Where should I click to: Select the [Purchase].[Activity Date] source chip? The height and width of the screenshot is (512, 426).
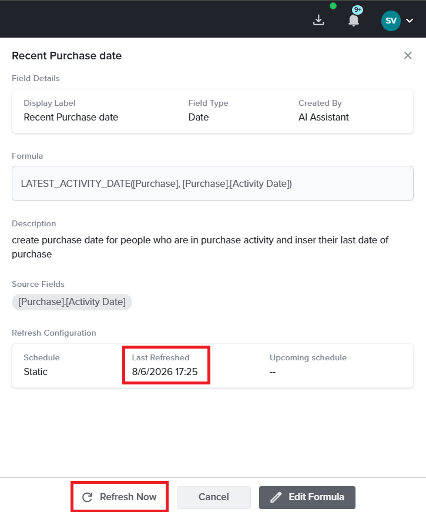click(72, 302)
